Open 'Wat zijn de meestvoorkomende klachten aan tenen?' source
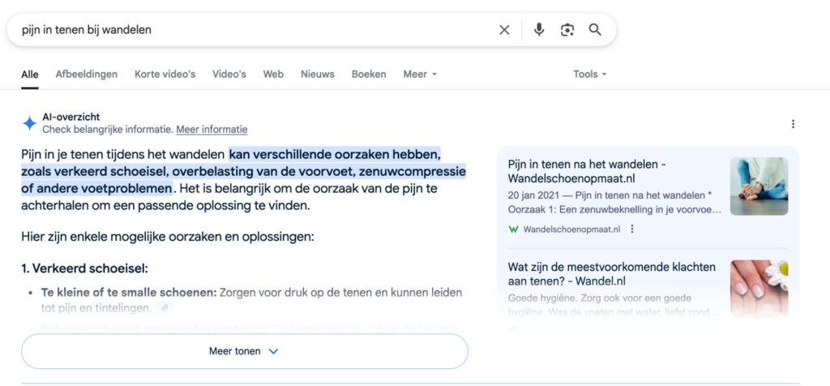 (612, 274)
